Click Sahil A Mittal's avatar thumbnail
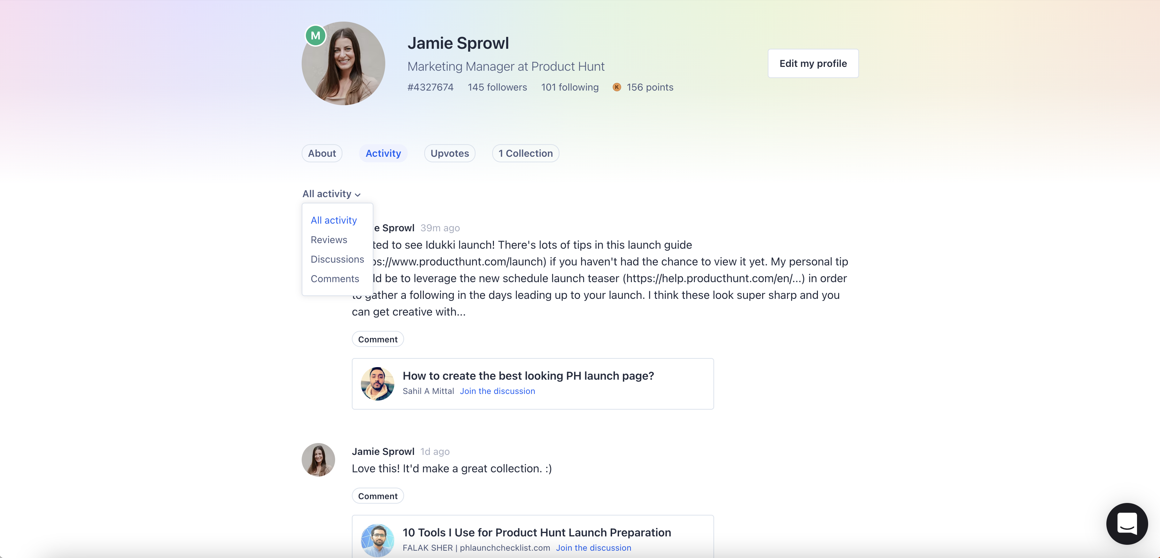This screenshot has height=558, width=1160. coord(377,384)
